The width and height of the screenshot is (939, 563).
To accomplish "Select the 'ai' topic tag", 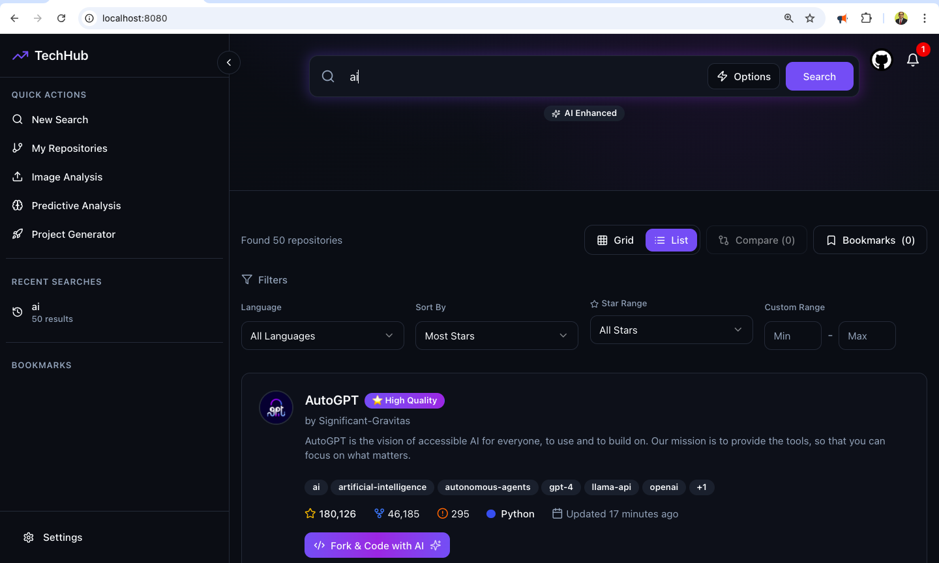I will (316, 487).
